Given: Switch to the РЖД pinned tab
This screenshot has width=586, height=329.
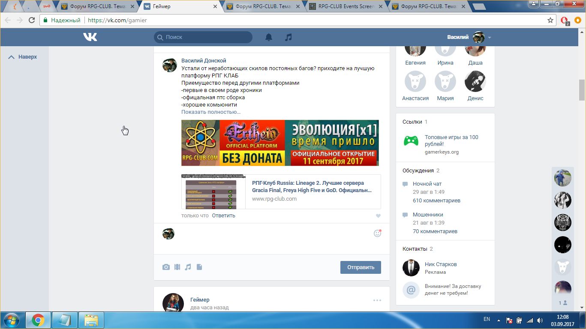Looking at the screenshot, I should pos(46,6).
